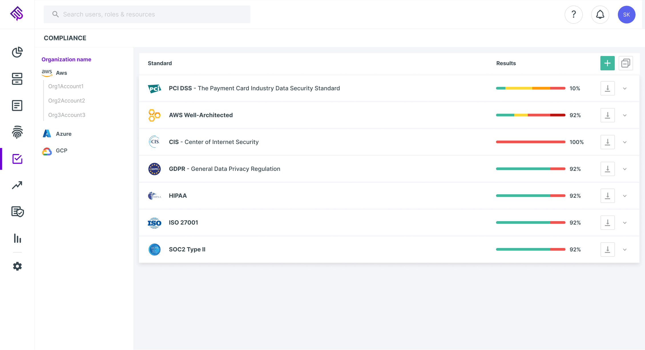The width and height of the screenshot is (645, 350).
Task: Click the copy/duplicate standards icon
Action: point(626,63)
